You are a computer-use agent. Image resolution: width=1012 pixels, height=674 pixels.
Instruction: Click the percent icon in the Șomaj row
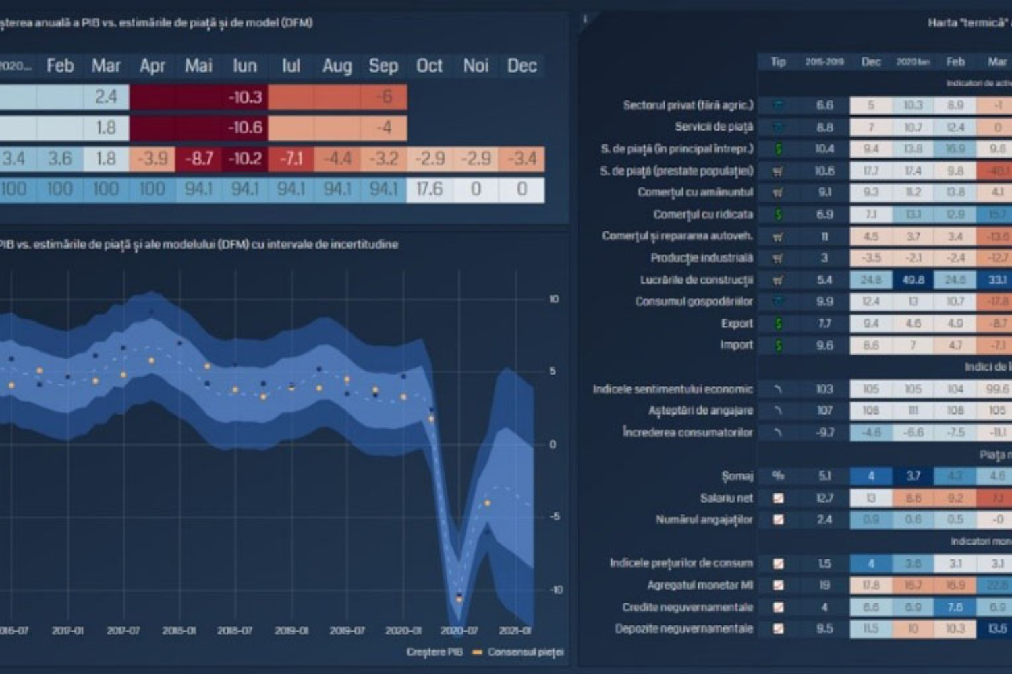tap(778, 476)
